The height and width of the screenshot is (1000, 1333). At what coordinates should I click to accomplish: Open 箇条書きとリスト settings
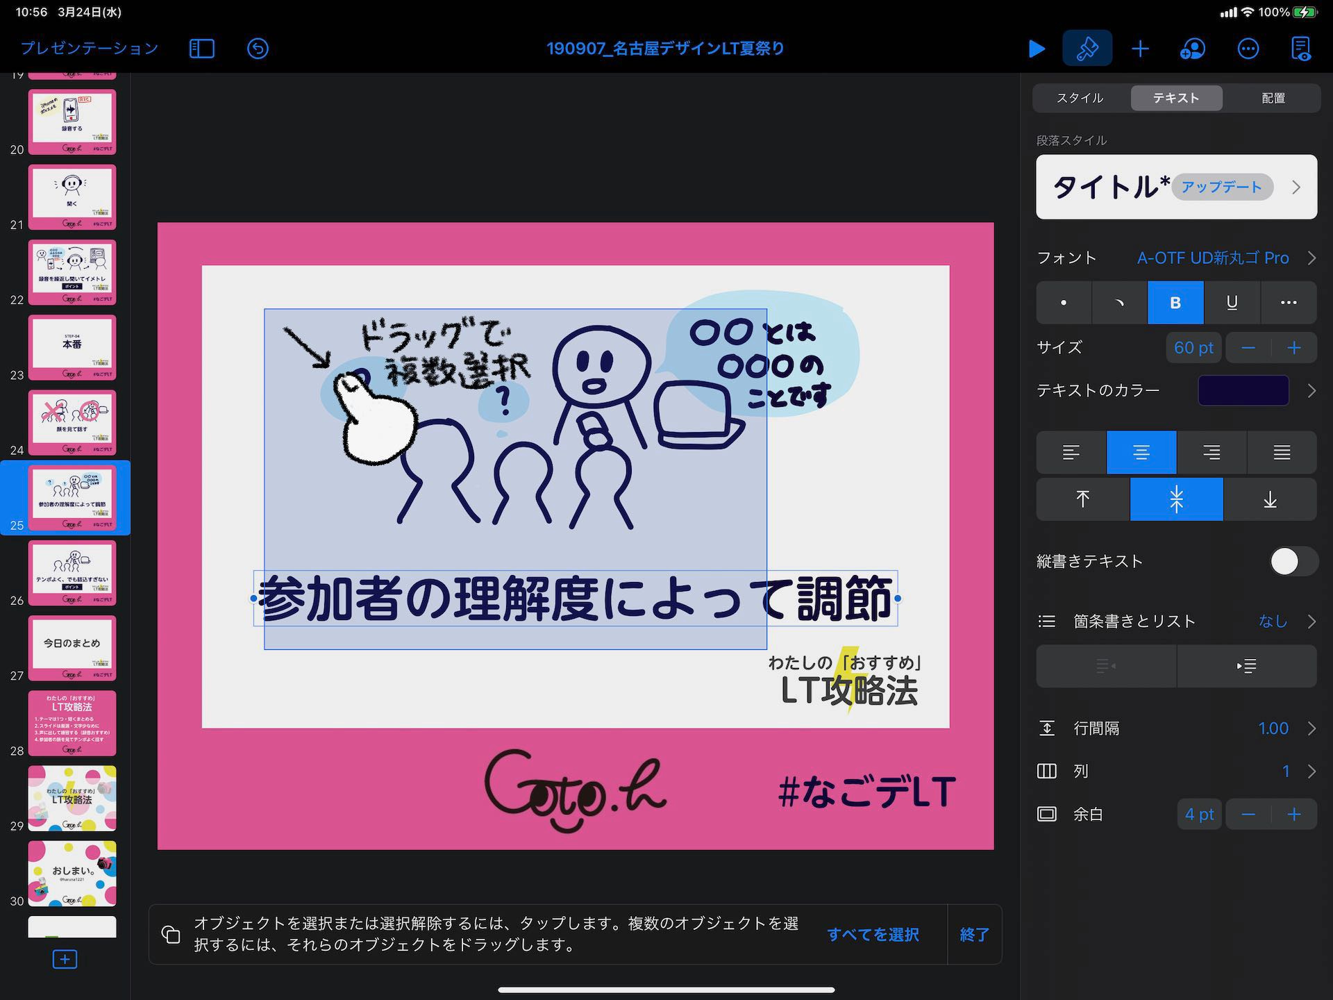pos(1177,622)
